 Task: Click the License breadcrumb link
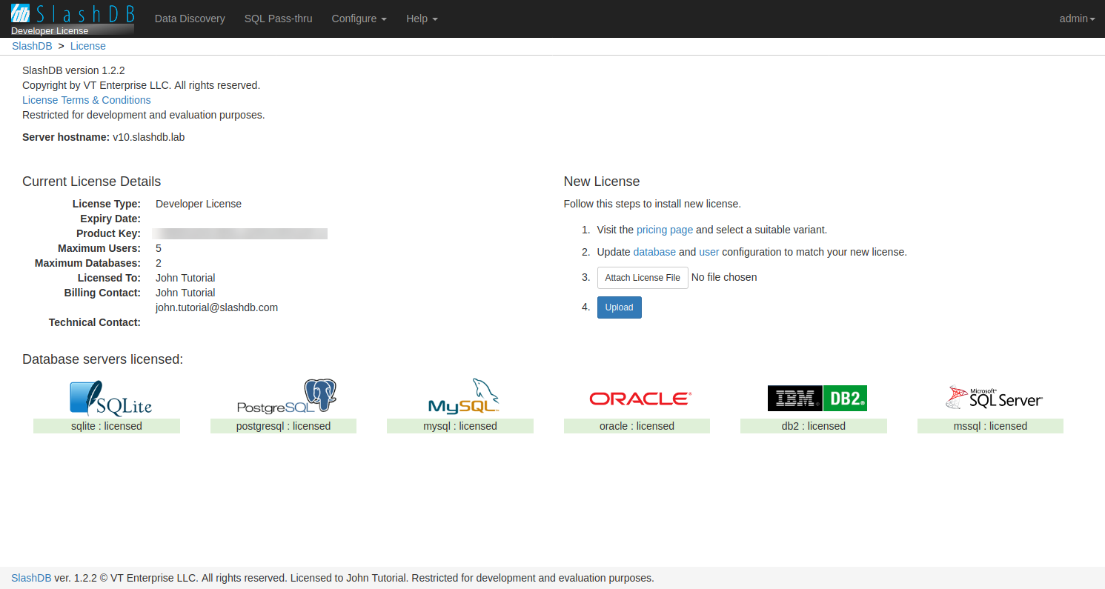88,46
